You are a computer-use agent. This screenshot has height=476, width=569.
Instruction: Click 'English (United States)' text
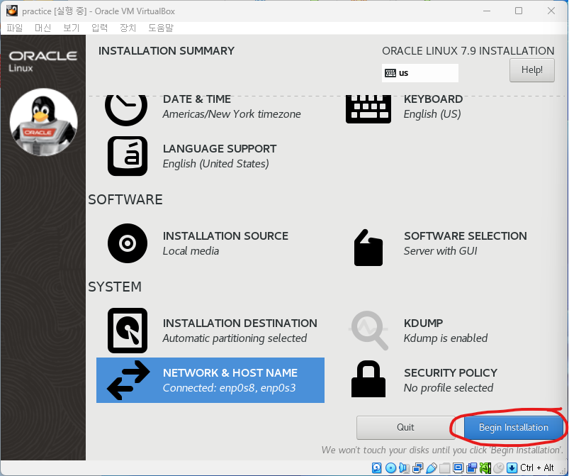click(215, 164)
